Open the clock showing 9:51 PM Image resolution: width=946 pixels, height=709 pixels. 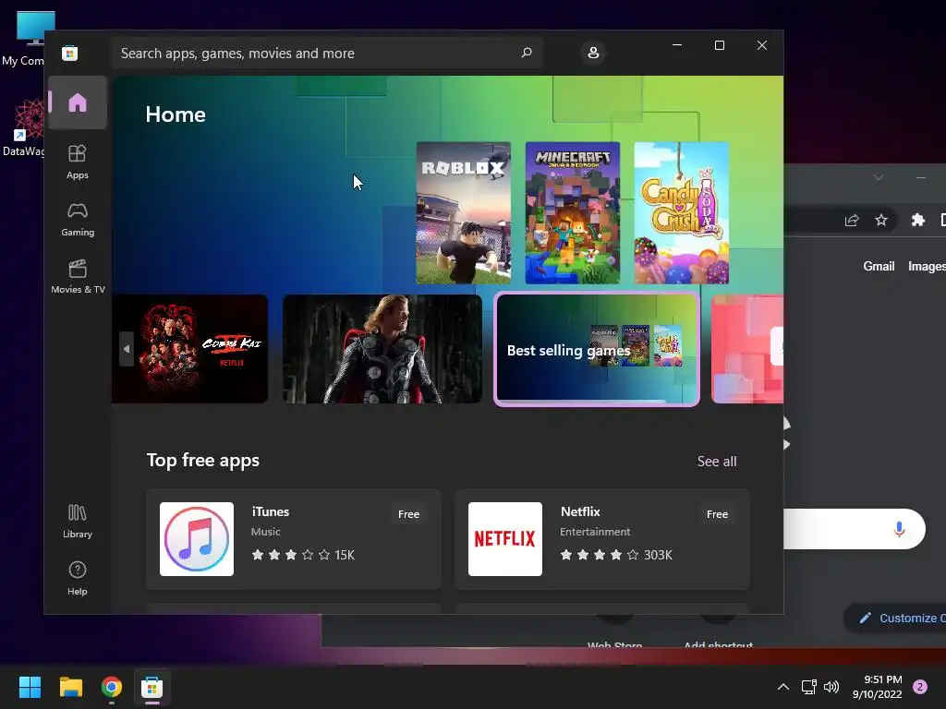[878, 687]
